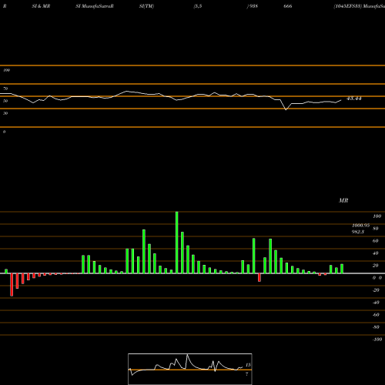
Task: Click the MR axis label 40
Action: click(x=375, y=253)
